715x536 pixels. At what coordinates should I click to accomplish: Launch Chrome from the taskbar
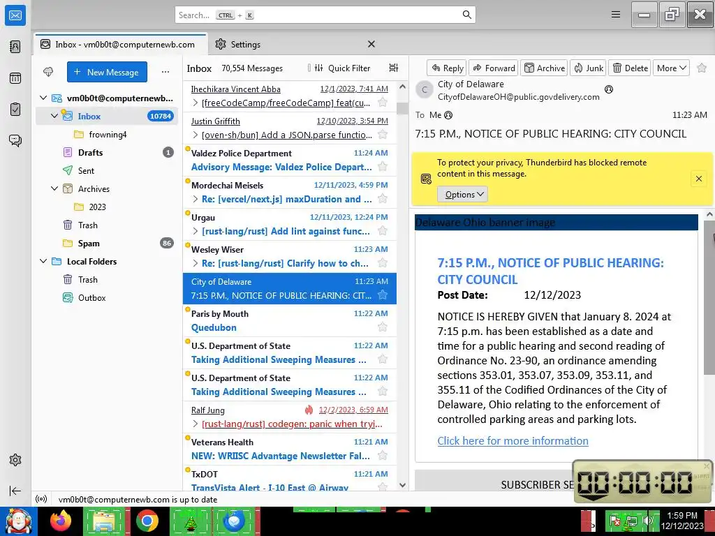click(147, 521)
